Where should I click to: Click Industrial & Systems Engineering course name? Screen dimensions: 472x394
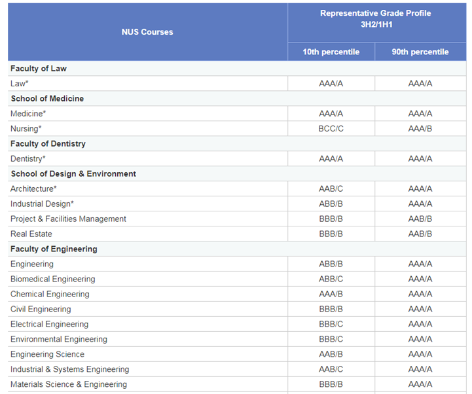click(70, 369)
